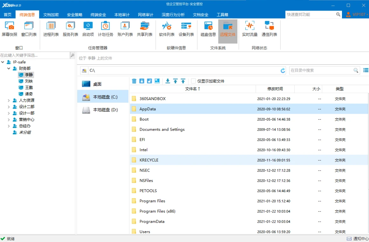Viewport: 369px width, 242px height.
Task: Click the closed-lock encrypt icon
Action: 142,81
